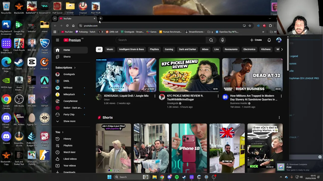Select the All filter chip

click(99, 49)
